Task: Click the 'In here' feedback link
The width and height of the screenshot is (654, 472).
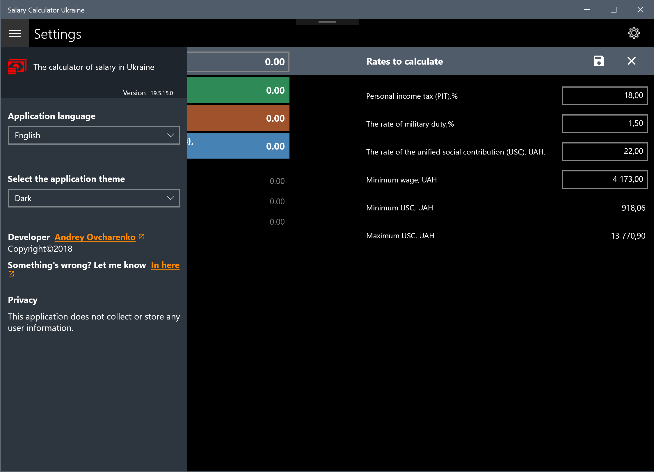Action: tap(165, 265)
